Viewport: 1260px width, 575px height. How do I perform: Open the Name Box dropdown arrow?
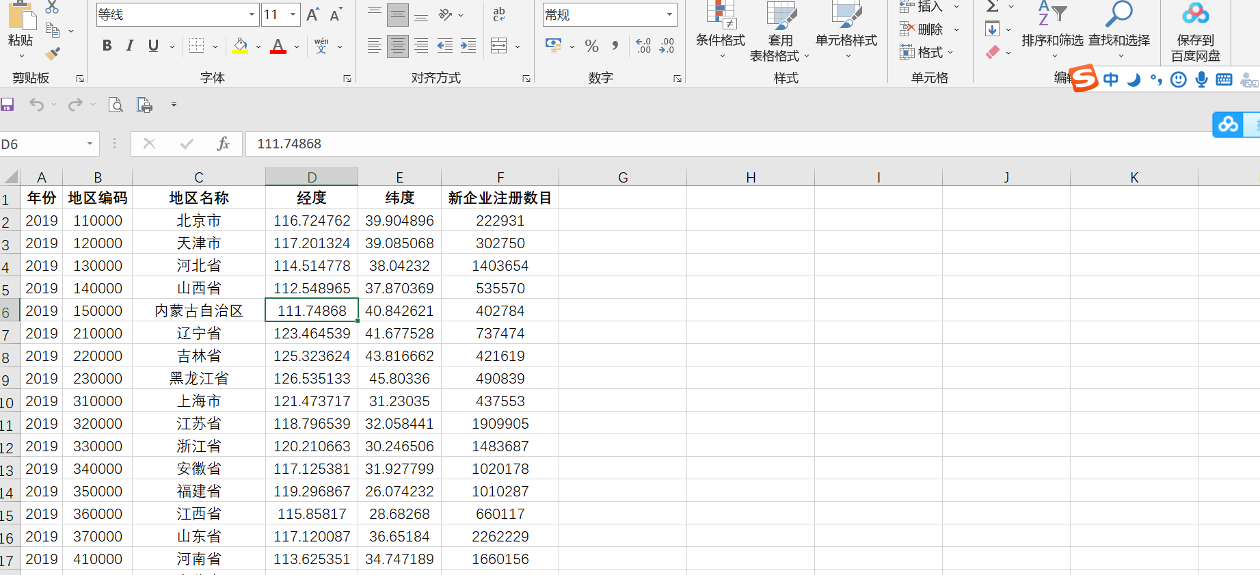point(90,144)
